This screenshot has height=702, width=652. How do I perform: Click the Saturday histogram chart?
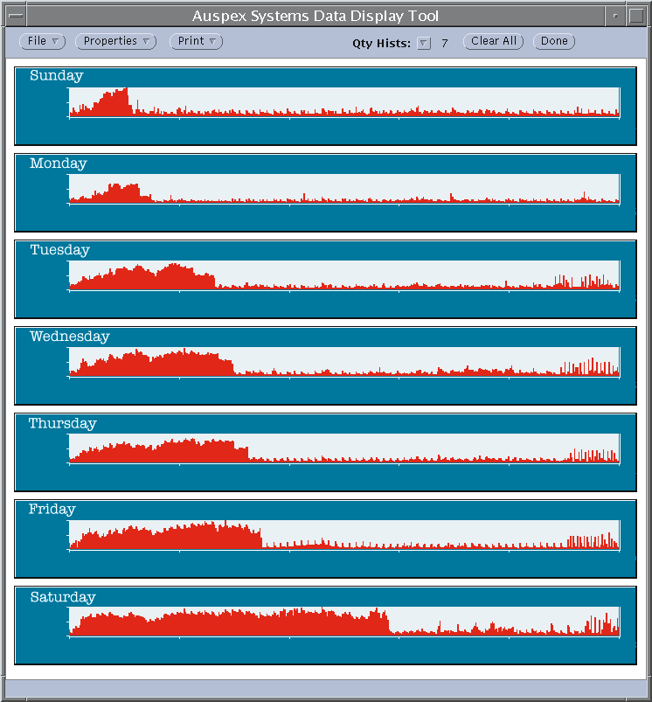click(x=343, y=622)
